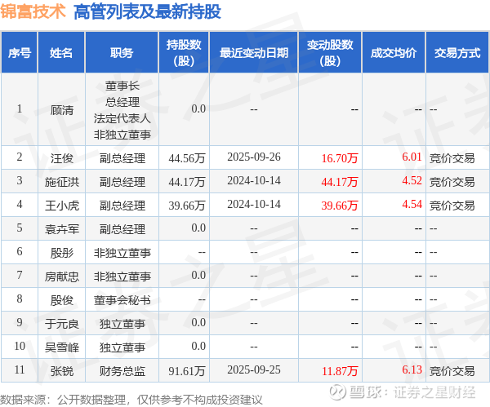Click the 数据来源 footer disclaimer text

[x=131, y=400]
